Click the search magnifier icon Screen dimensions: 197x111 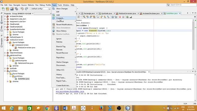(x=168, y=5)
